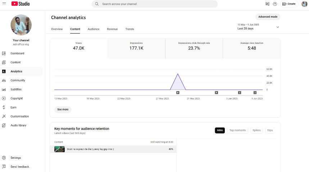Image resolution: width=309 pixels, height=172 pixels.
Task: Select the Content analytics tab
Action: coord(75,29)
